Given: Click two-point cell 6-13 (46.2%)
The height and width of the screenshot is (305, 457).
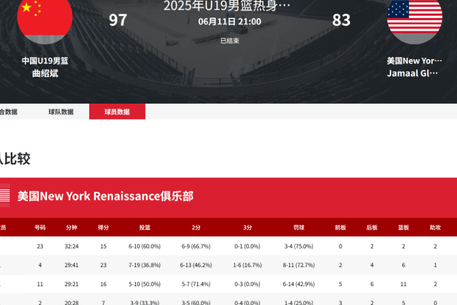Looking at the screenshot, I should (x=196, y=265).
